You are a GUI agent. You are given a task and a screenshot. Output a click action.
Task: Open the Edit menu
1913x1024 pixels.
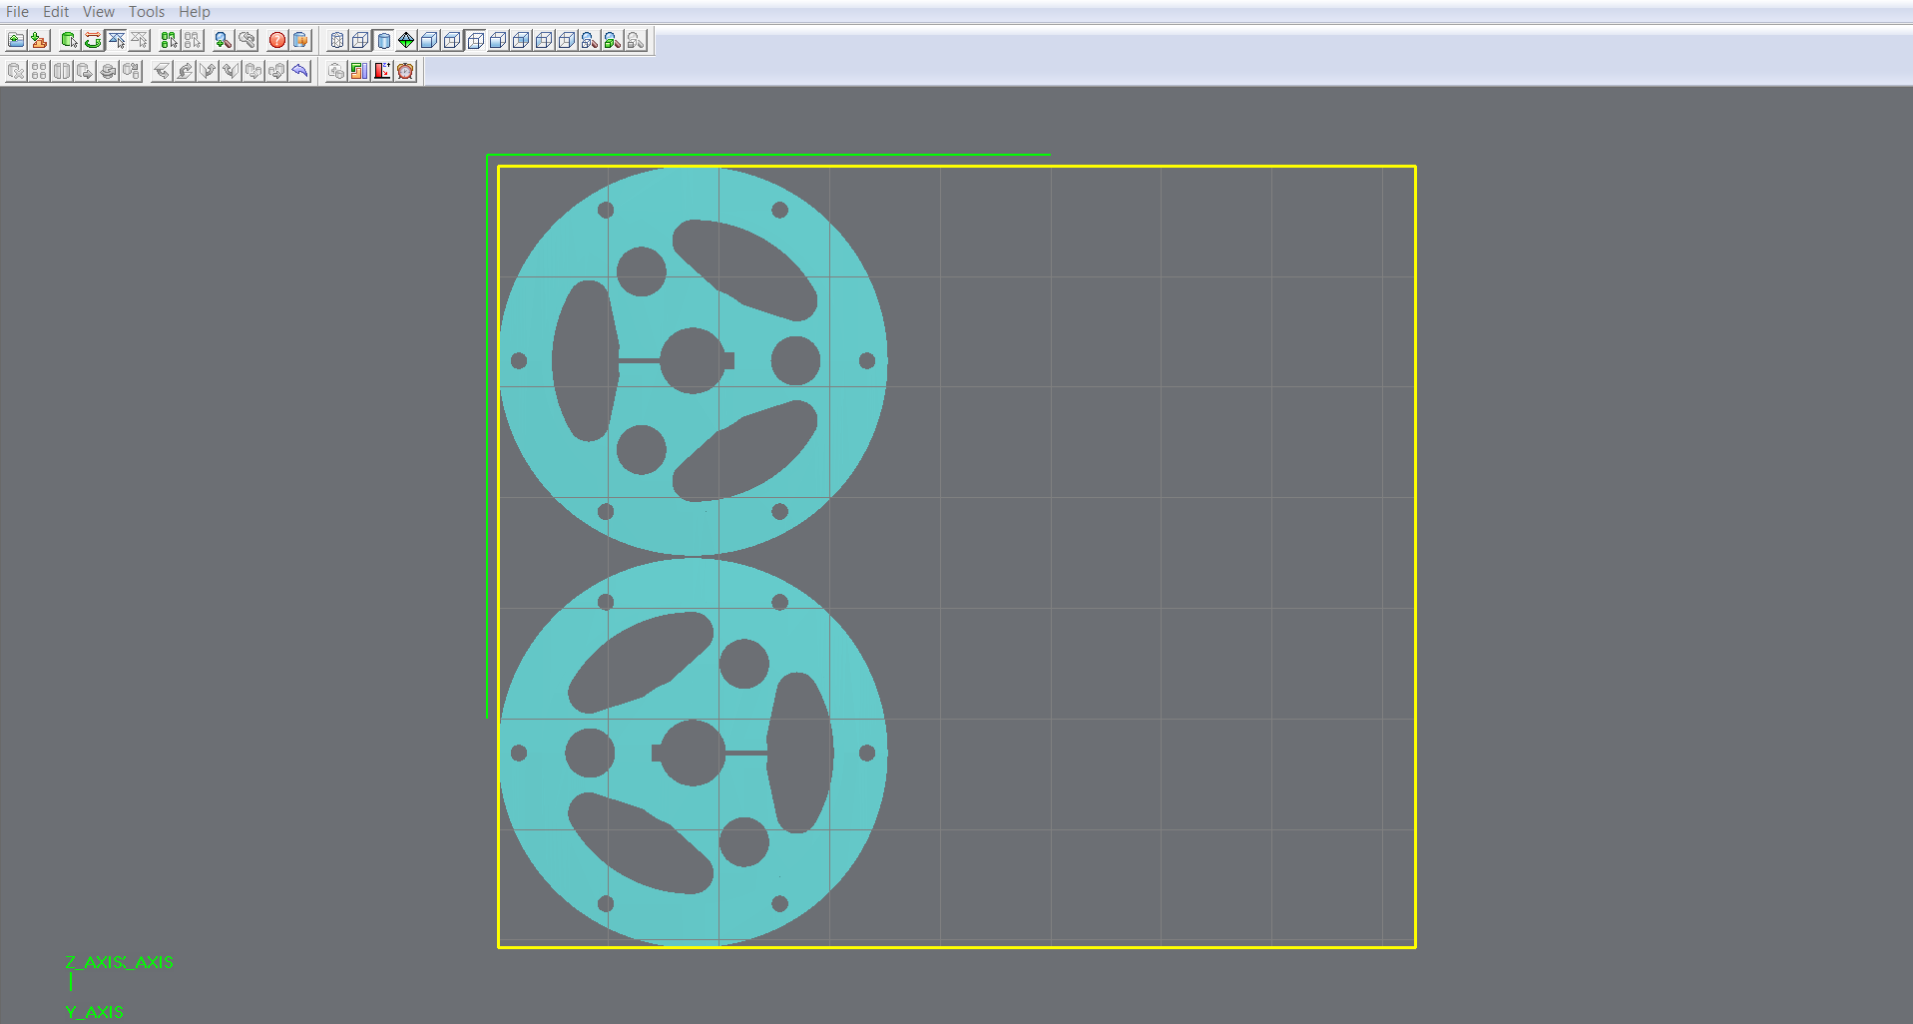[56, 12]
